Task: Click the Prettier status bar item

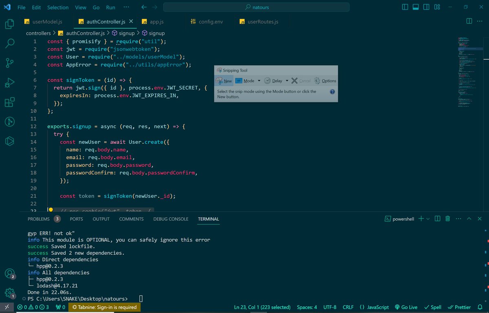Action: pyautogui.click(x=459, y=307)
